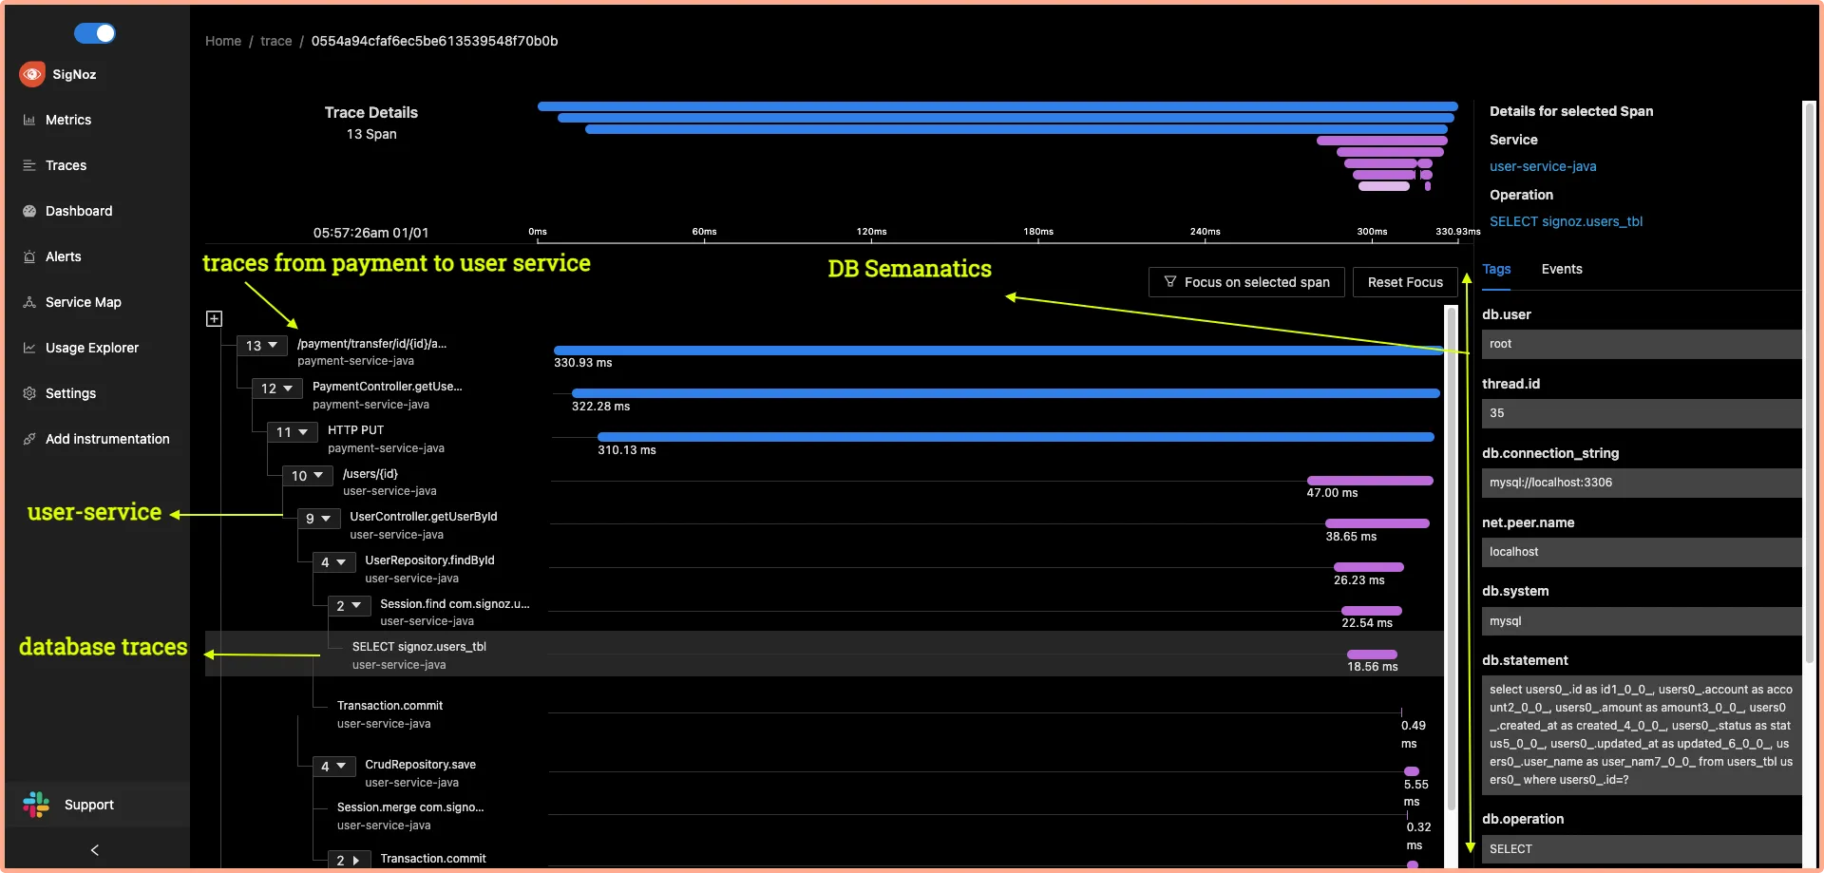The height and width of the screenshot is (873, 1824).
Task: Click the Slack Support icon
Action: pos(36,805)
